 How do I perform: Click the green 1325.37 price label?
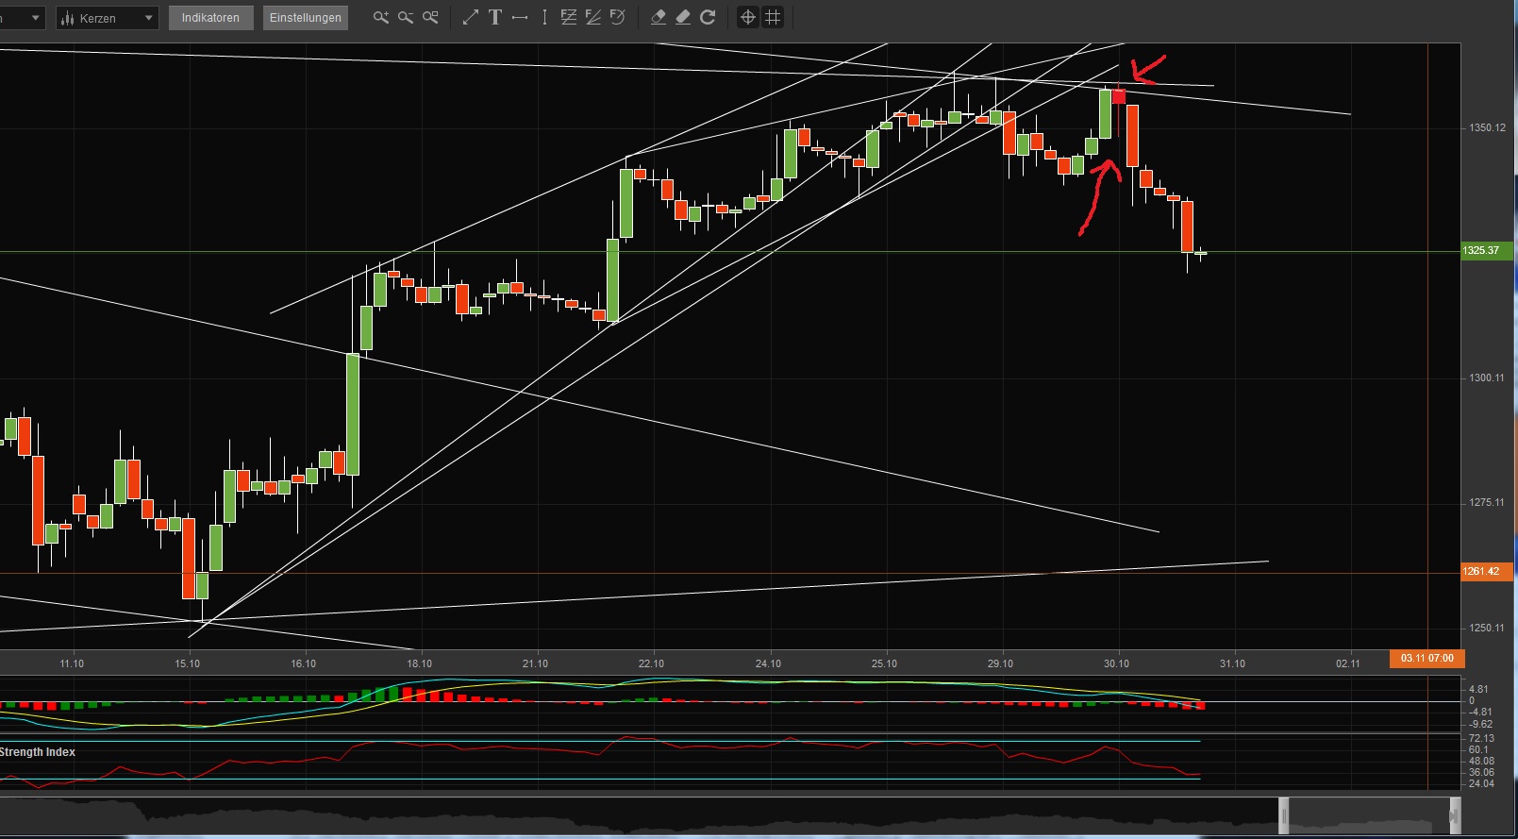pos(1486,251)
